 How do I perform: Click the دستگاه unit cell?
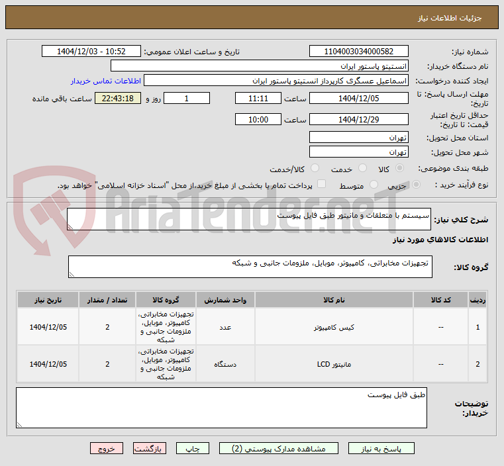[x=225, y=364]
